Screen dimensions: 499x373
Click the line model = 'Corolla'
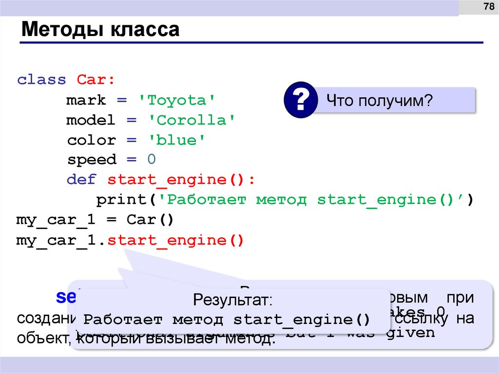[x=151, y=121]
